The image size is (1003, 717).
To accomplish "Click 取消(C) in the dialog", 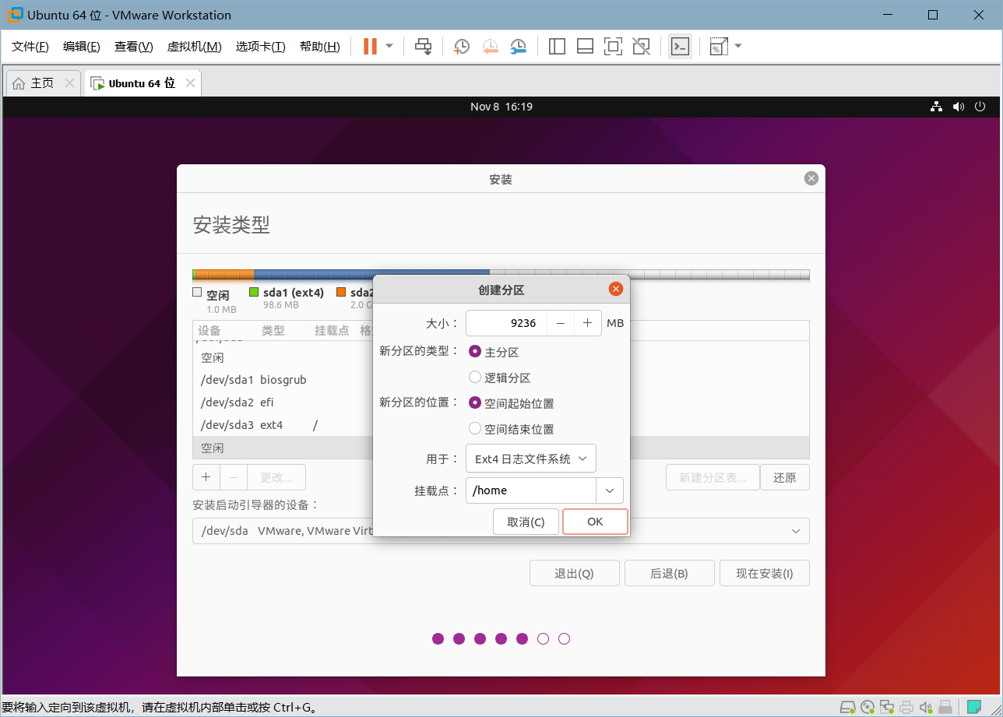I will point(526,522).
